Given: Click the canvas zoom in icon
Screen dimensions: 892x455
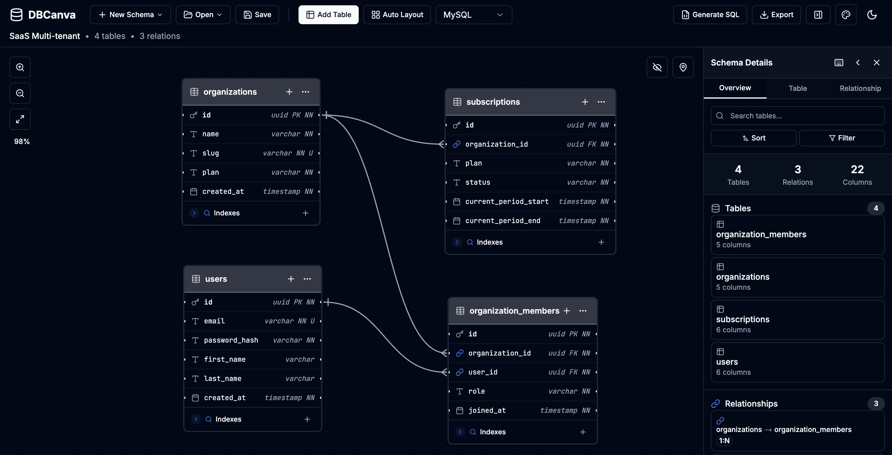Looking at the screenshot, I should click(20, 67).
